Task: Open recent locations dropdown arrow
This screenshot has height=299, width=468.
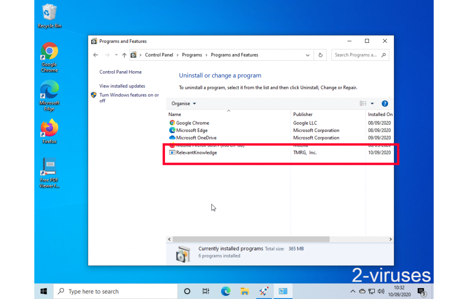Action: [116, 55]
